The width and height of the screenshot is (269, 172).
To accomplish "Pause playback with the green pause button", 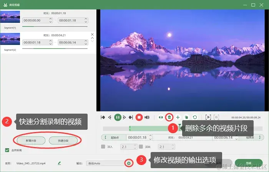I will click(118, 117).
